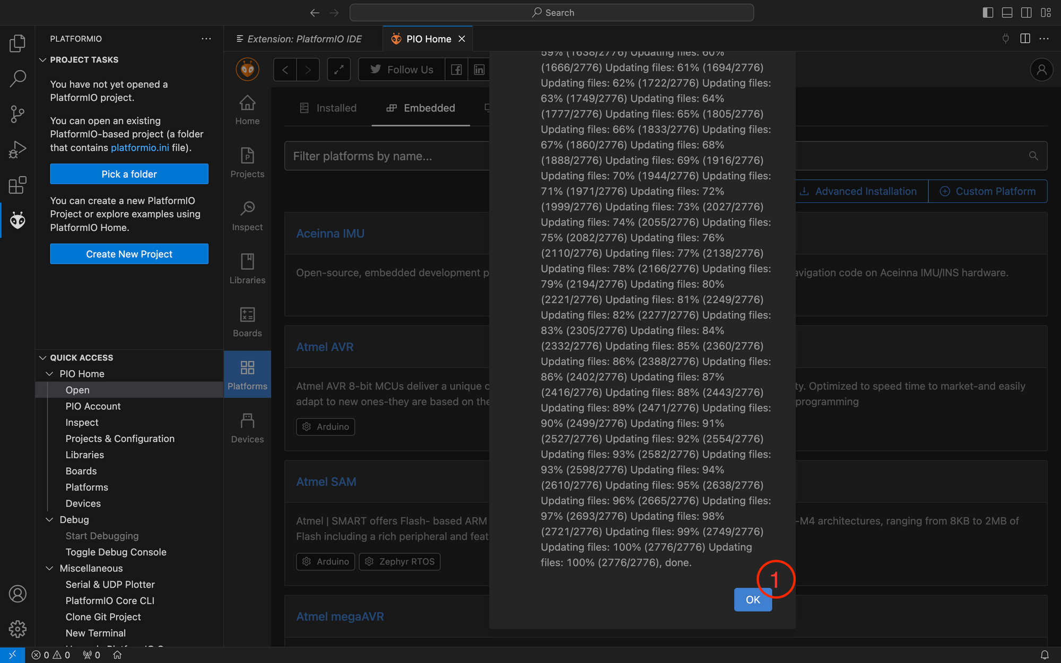Open Run and Debug view
This screenshot has height=663, width=1061.
18,150
